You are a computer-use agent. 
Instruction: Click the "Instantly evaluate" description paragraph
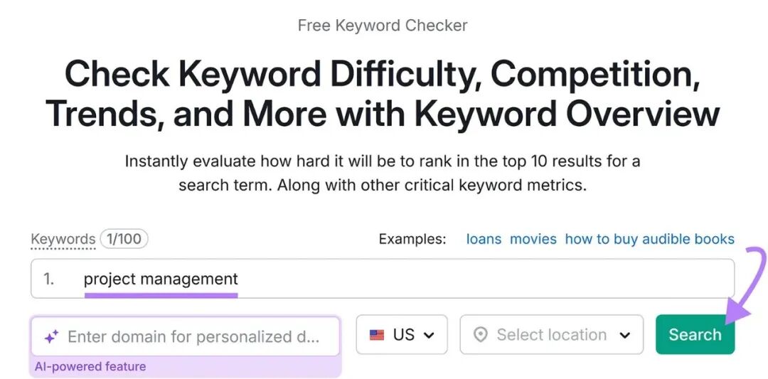[383, 174]
